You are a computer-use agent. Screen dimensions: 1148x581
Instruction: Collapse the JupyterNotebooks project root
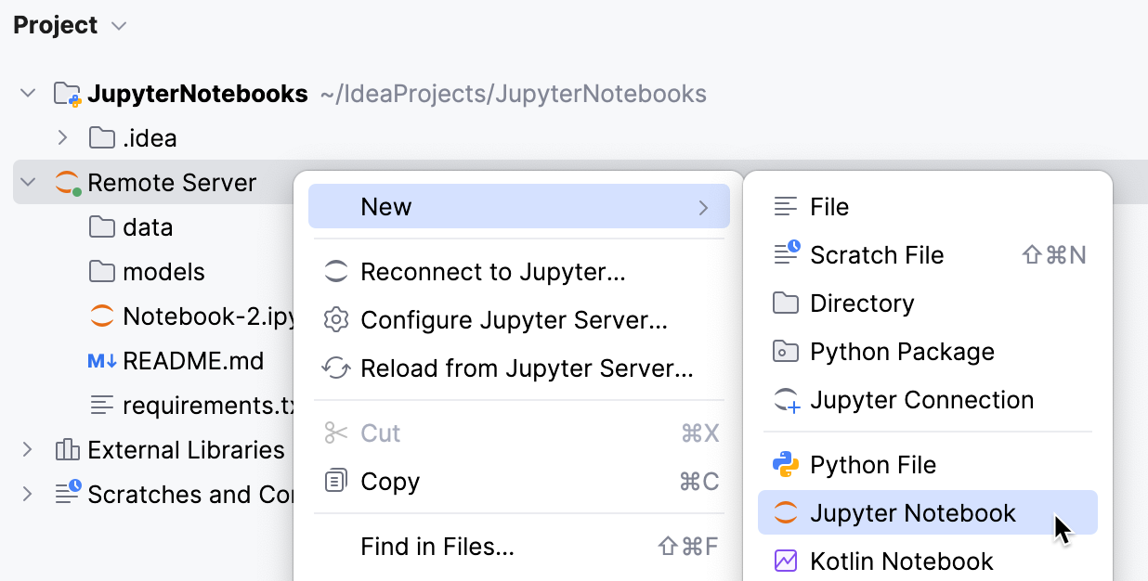pos(27,93)
